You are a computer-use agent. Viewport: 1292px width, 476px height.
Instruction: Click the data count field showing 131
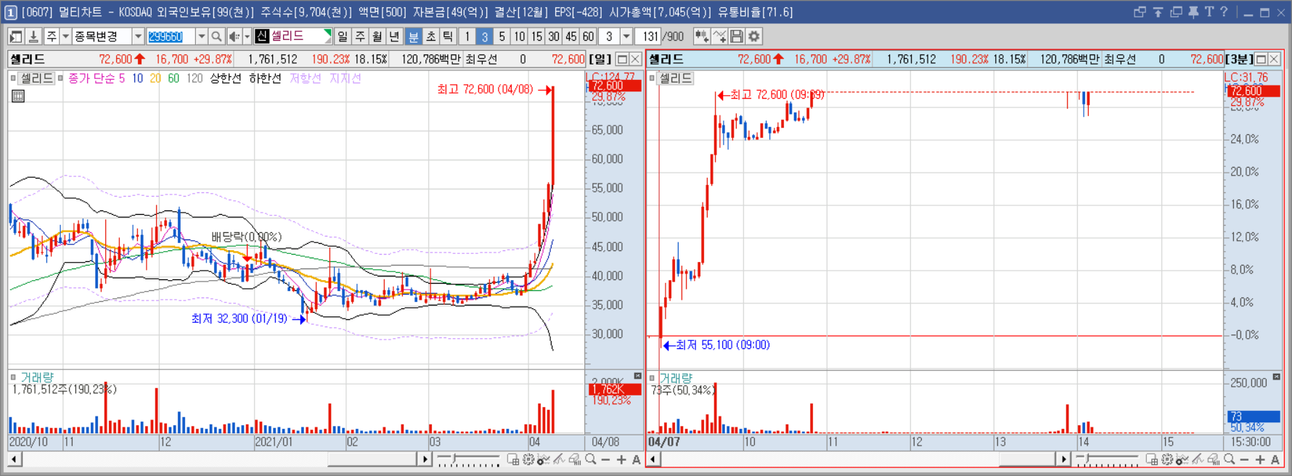coord(648,36)
